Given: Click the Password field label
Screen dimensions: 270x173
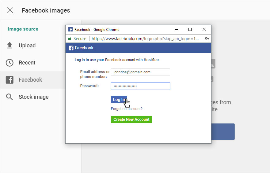Looking at the screenshot, I should 89,86.
